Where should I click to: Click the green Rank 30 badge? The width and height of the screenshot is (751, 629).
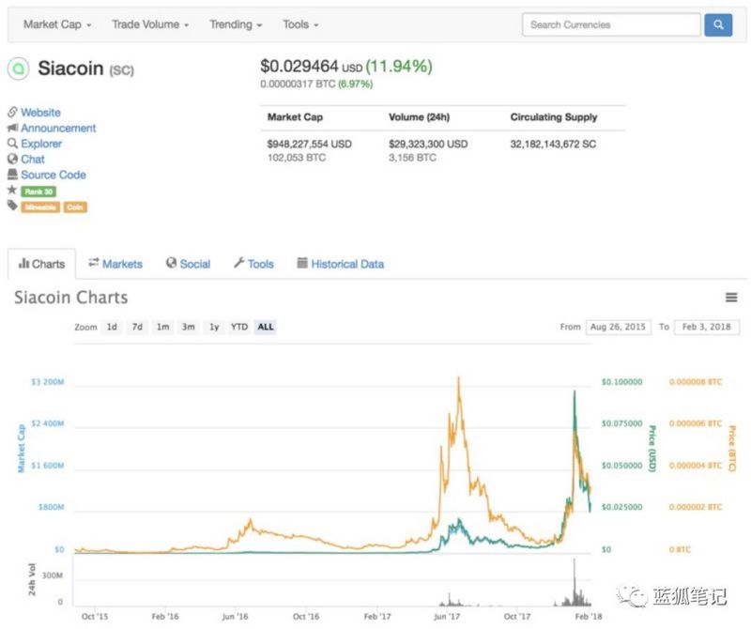(x=38, y=192)
